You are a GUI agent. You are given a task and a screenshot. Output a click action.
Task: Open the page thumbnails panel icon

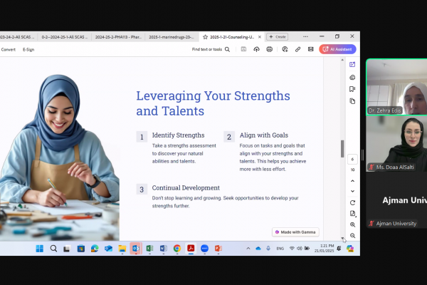(352, 101)
